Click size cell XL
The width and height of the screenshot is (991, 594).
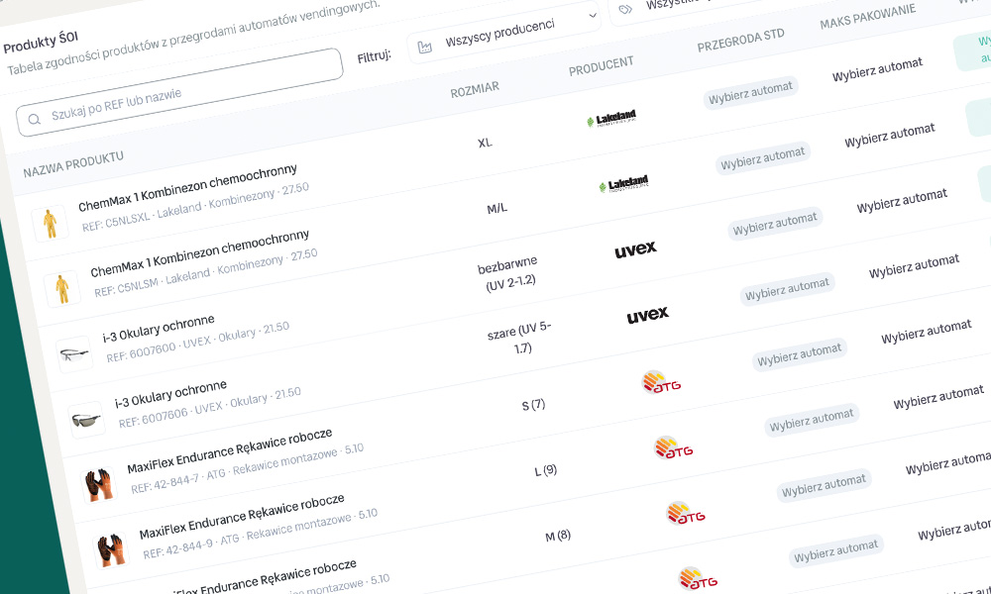pyautogui.click(x=485, y=143)
